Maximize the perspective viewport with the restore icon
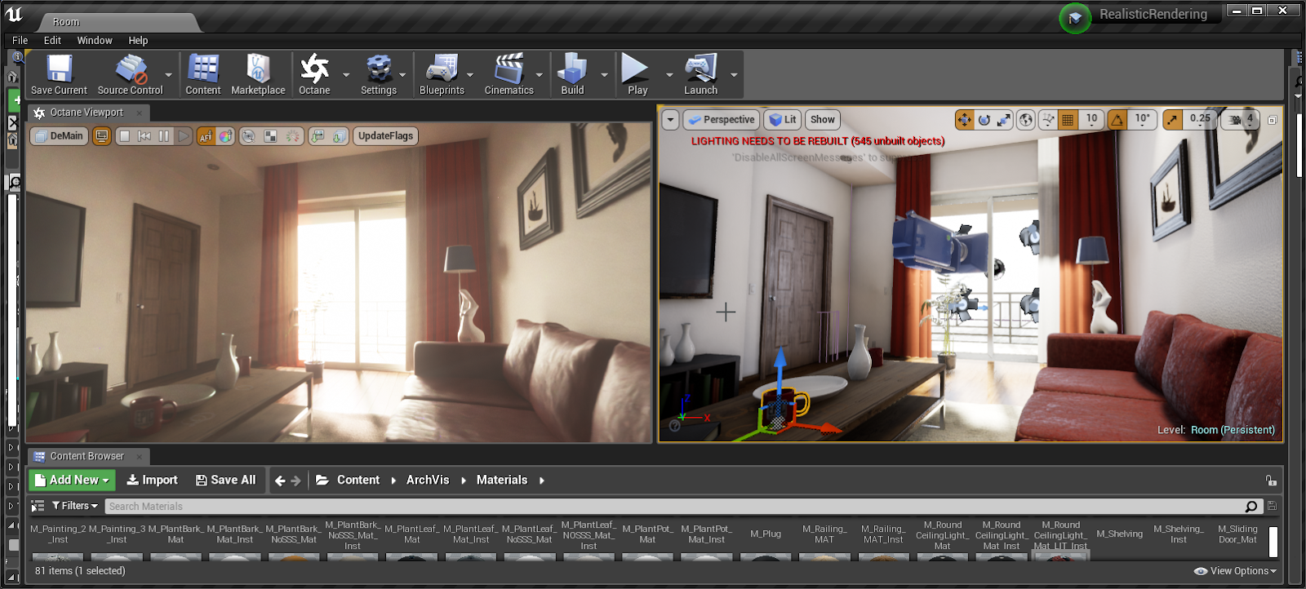 click(x=1272, y=120)
